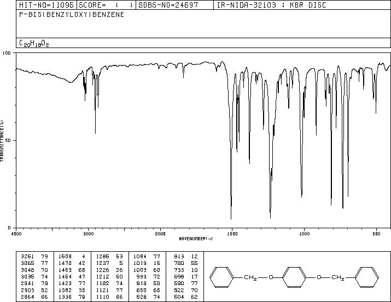
Task: Click the 50 transmittance axis label
Action: (x=8, y=140)
